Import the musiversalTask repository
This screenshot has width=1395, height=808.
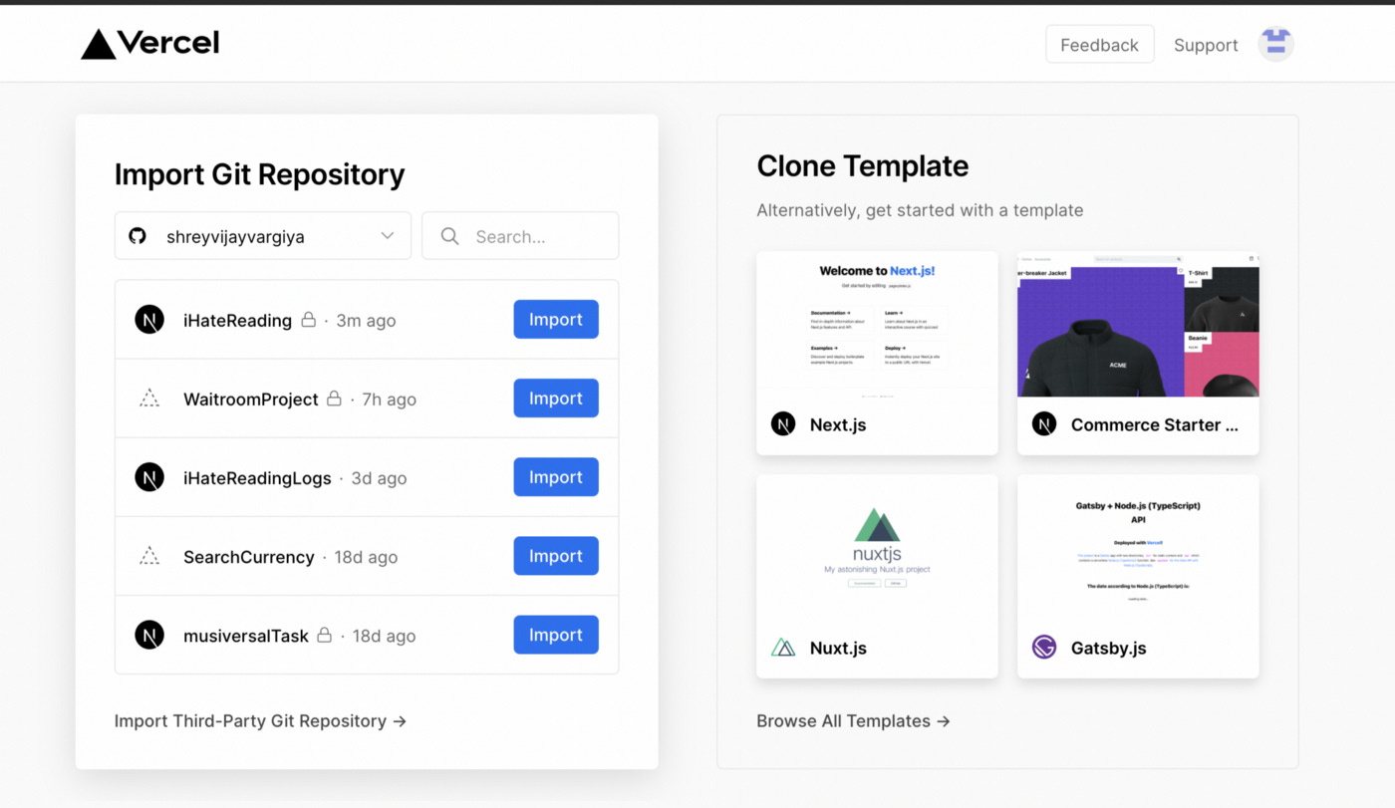point(556,635)
